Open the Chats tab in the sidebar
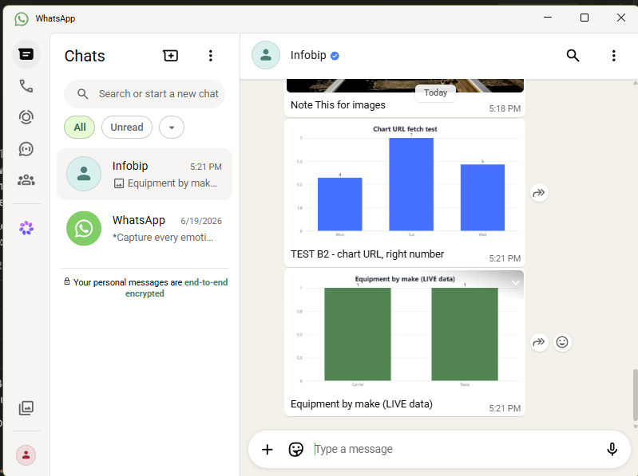Screen dimensions: 638x476 26,54
